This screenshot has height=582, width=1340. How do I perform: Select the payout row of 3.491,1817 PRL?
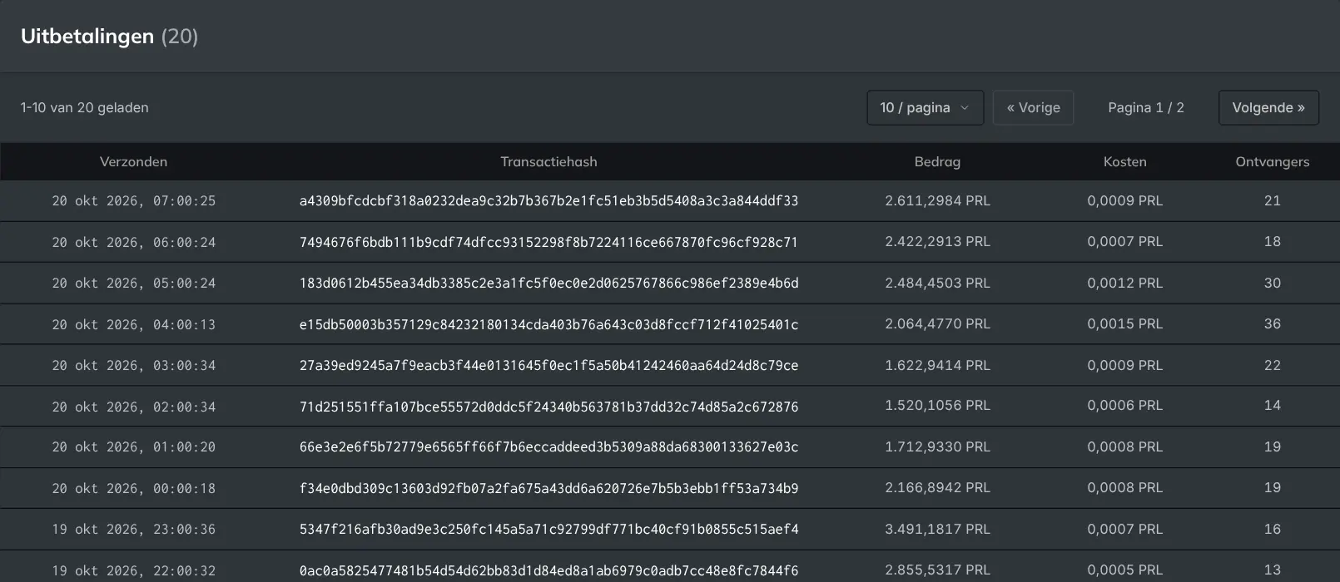coord(670,530)
